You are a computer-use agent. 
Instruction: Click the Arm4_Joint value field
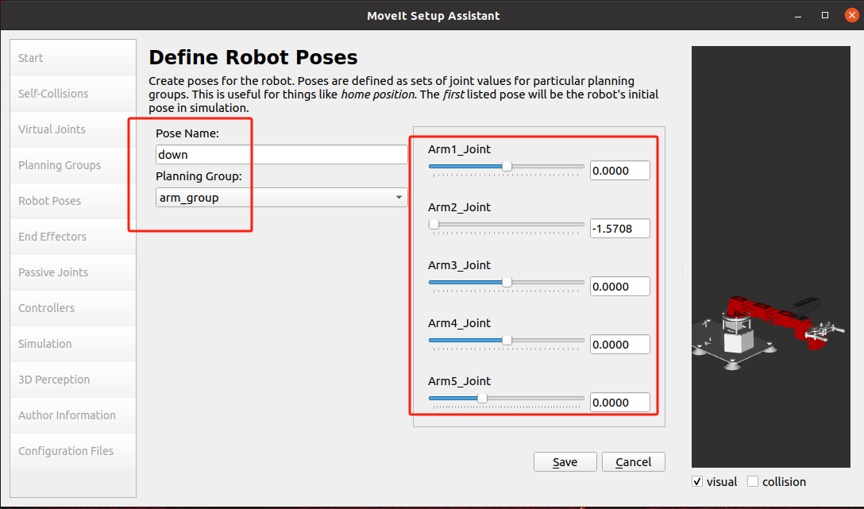620,345
